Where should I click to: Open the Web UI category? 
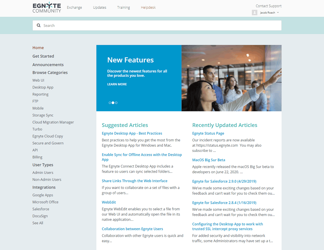coord(38,80)
